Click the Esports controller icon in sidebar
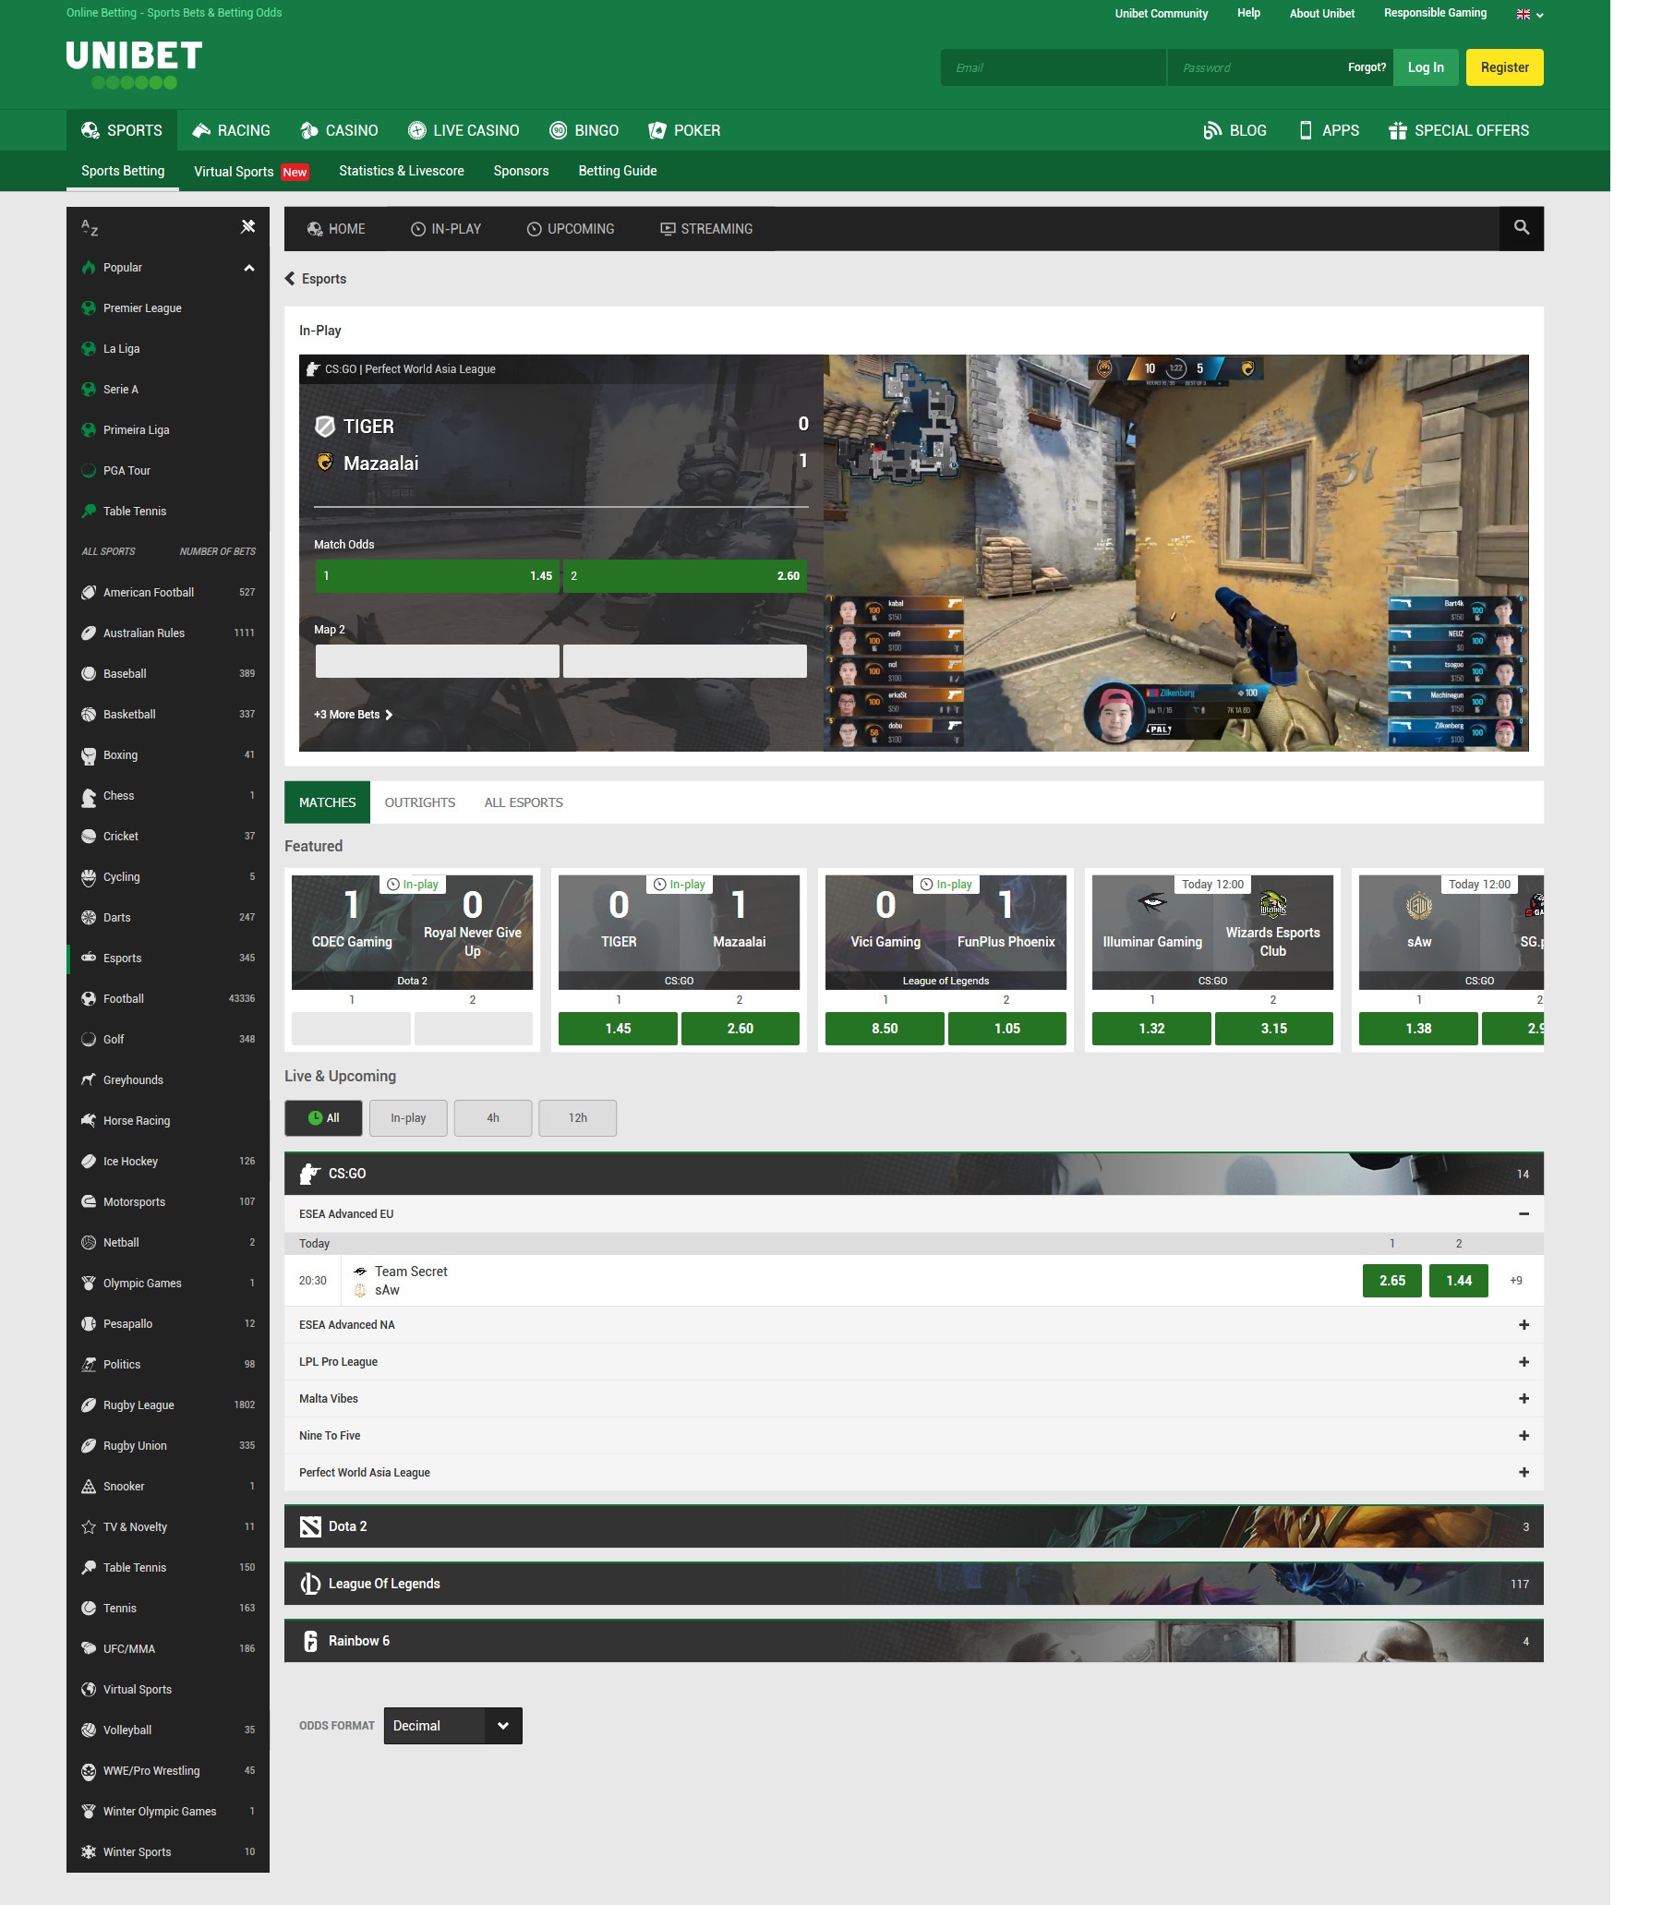This screenshot has width=1662, height=1905. point(88,959)
